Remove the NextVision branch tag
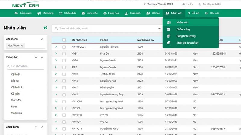The width and height of the screenshot is (241, 135). tap(22, 46)
